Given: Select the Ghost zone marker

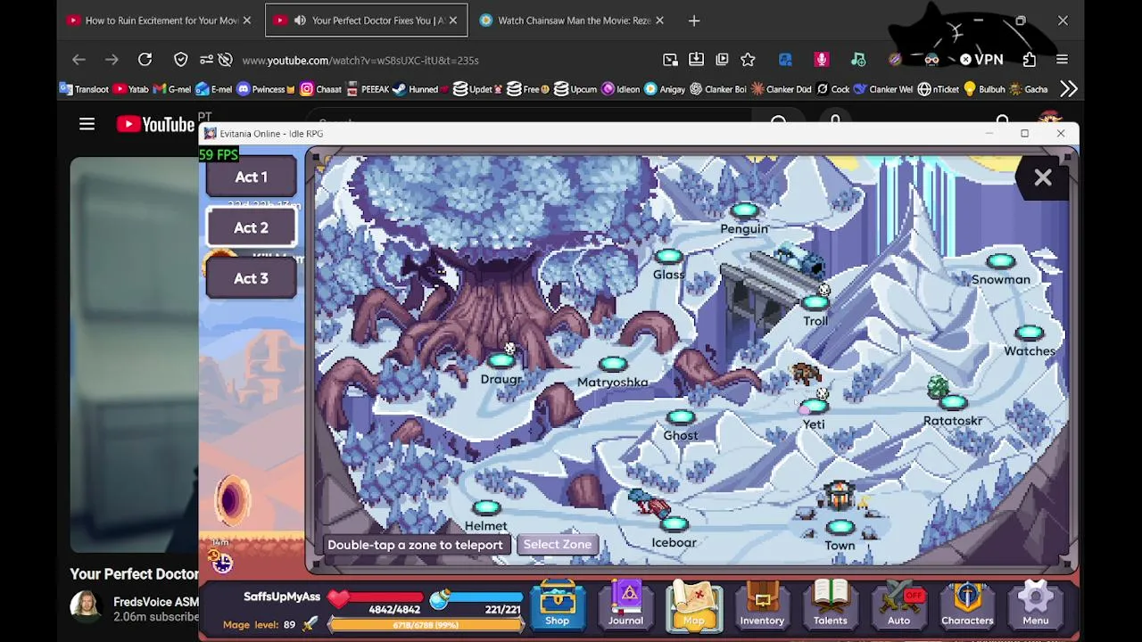Looking at the screenshot, I should tap(681, 416).
